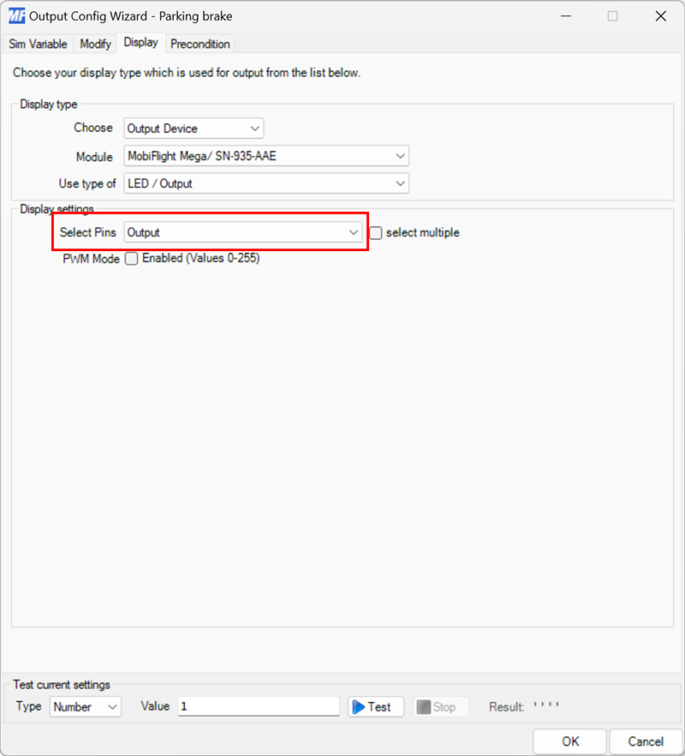
Task: Enable PWM Mode for values 0-255
Action: pyautogui.click(x=131, y=259)
